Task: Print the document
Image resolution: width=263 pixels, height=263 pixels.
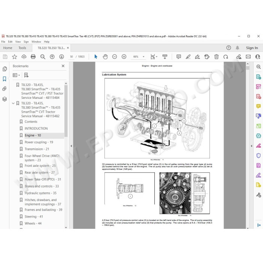Action: click(x=33, y=57)
